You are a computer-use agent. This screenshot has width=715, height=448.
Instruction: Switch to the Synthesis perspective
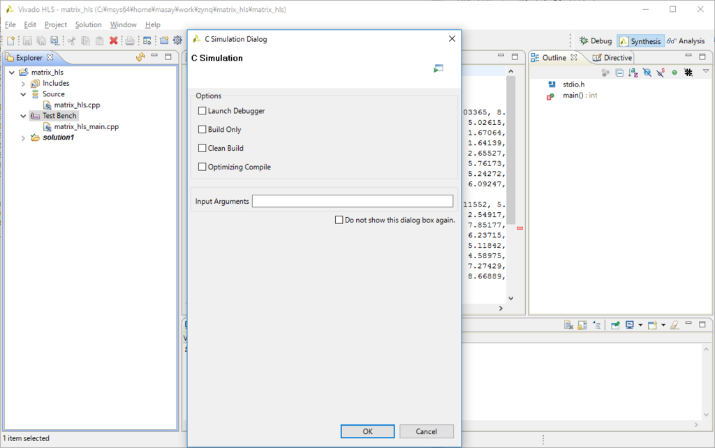[x=640, y=41]
